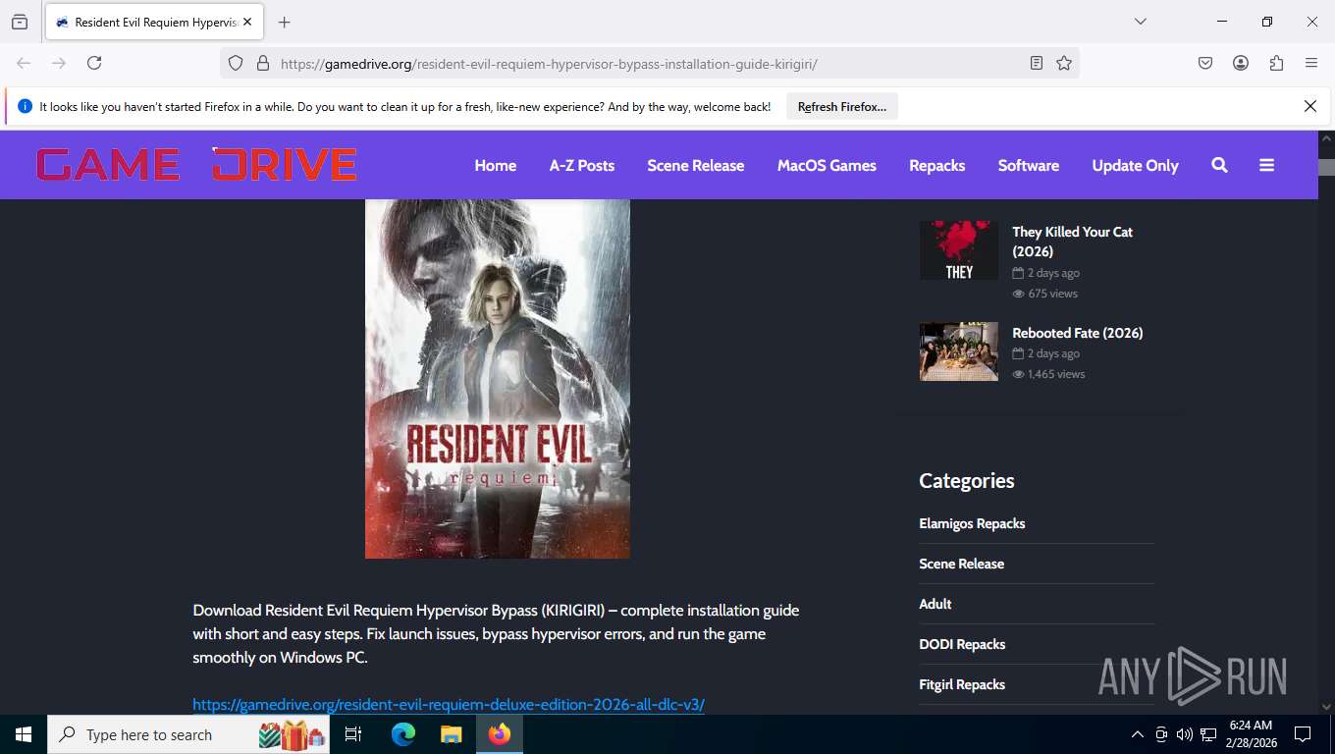The height and width of the screenshot is (754, 1335).
Task: Click the taskbar search box
Action: pyautogui.click(x=188, y=734)
